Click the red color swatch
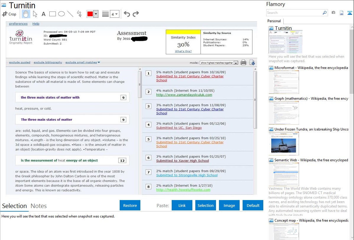354x240 pixels. (x=90, y=14)
